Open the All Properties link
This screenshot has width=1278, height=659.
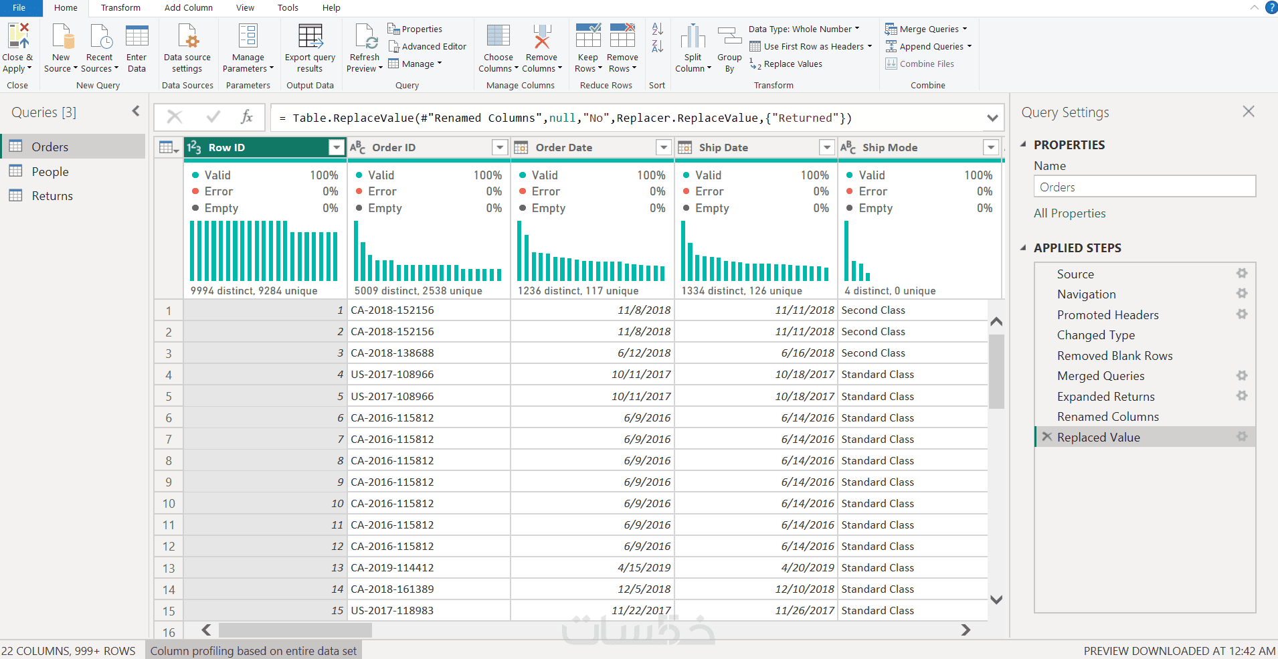coord(1069,213)
